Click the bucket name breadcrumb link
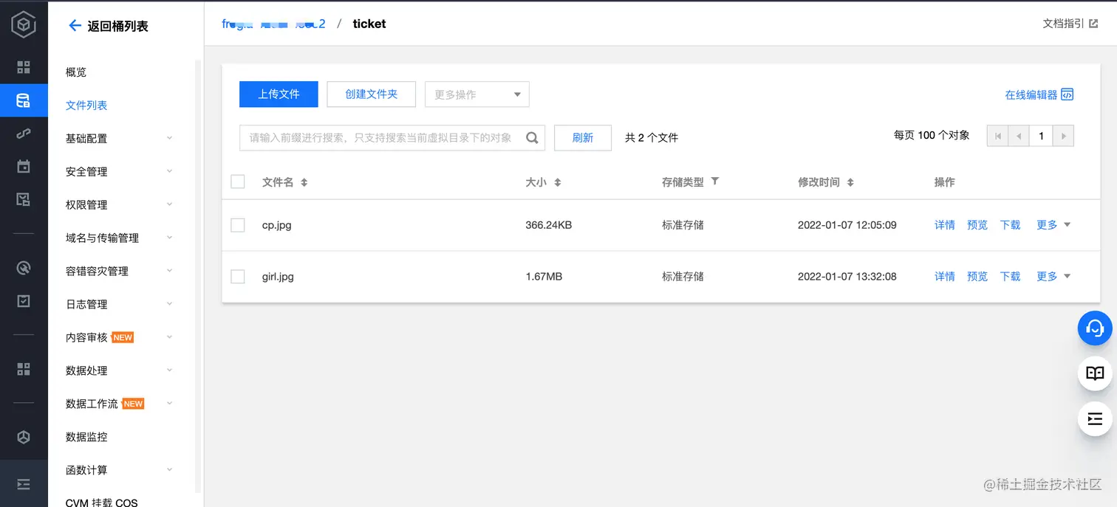The image size is (1117, 507). (273, 24)
